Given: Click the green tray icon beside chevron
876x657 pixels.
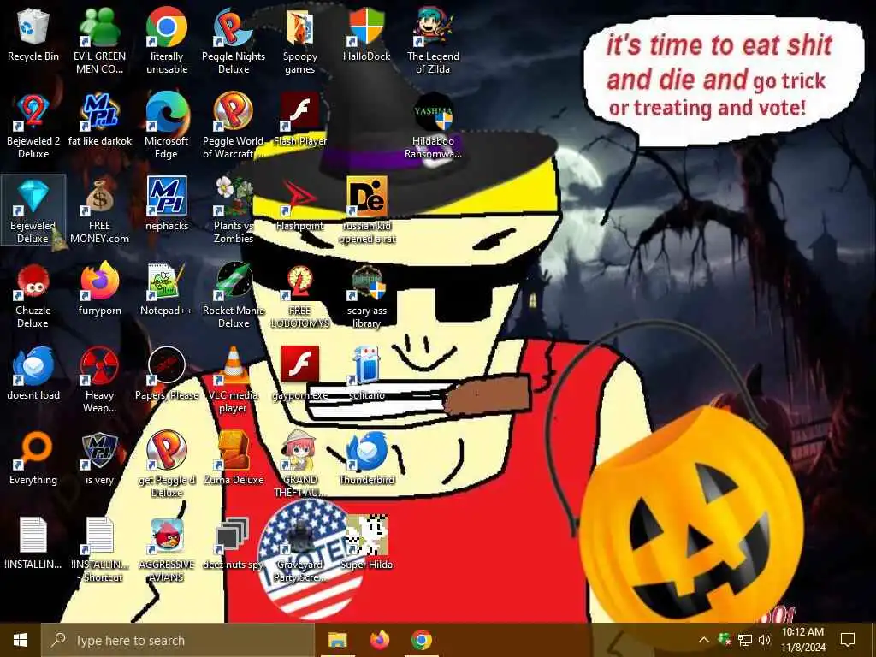Looking at the screenshot, I should [725, 640].
